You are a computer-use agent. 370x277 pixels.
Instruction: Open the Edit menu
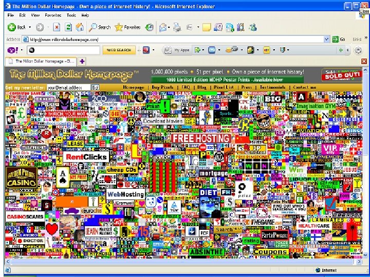point(23,15)
